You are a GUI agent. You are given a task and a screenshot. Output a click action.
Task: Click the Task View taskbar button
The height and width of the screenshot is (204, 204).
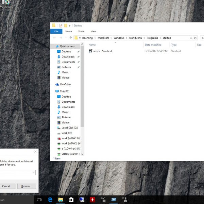click(x=39, y=200)
